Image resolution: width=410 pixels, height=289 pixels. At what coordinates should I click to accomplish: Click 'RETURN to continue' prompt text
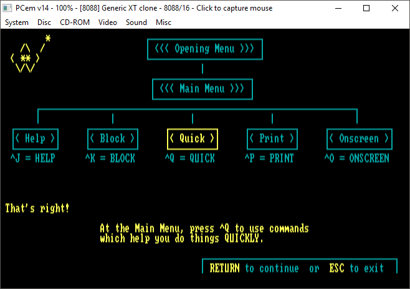254,268
